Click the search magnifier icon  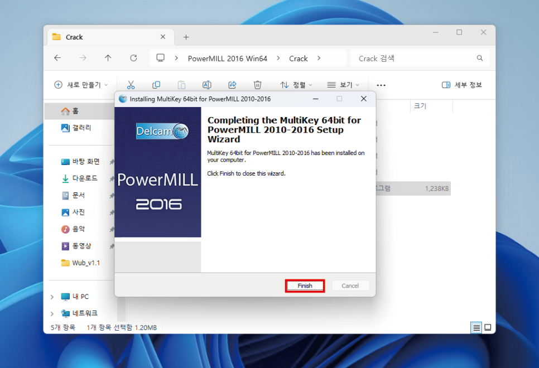479,58
